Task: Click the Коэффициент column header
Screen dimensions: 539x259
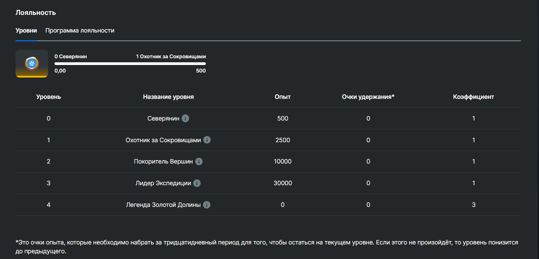Action: (473, 97)
